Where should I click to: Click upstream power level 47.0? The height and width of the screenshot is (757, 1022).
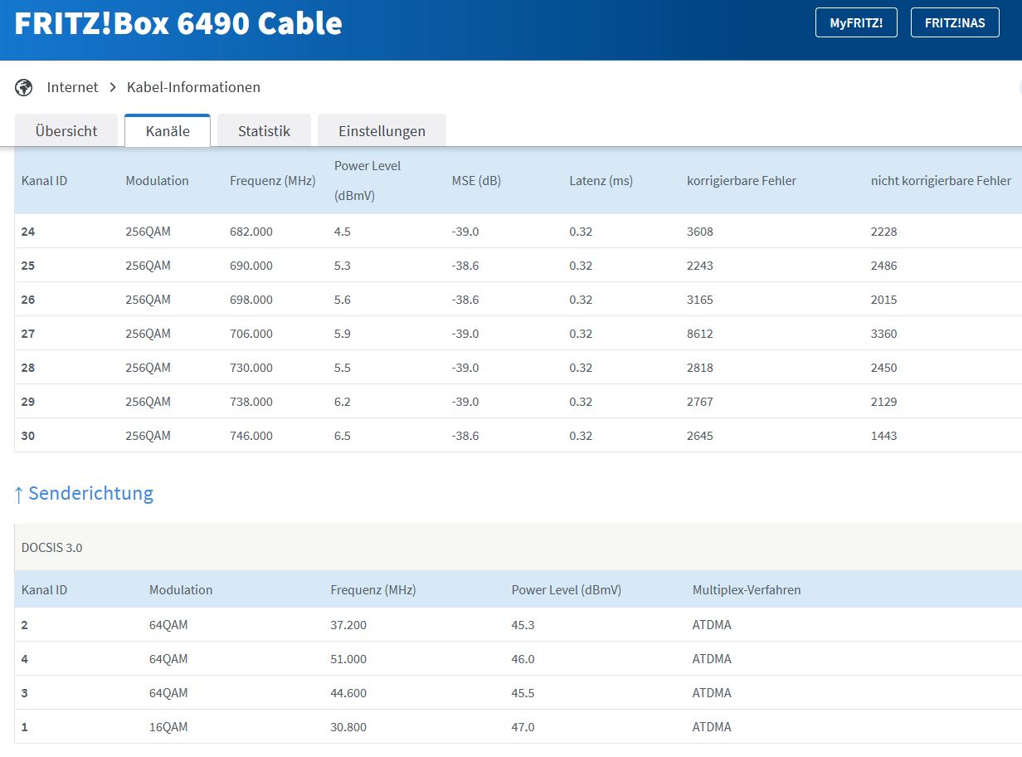[523, 727]
